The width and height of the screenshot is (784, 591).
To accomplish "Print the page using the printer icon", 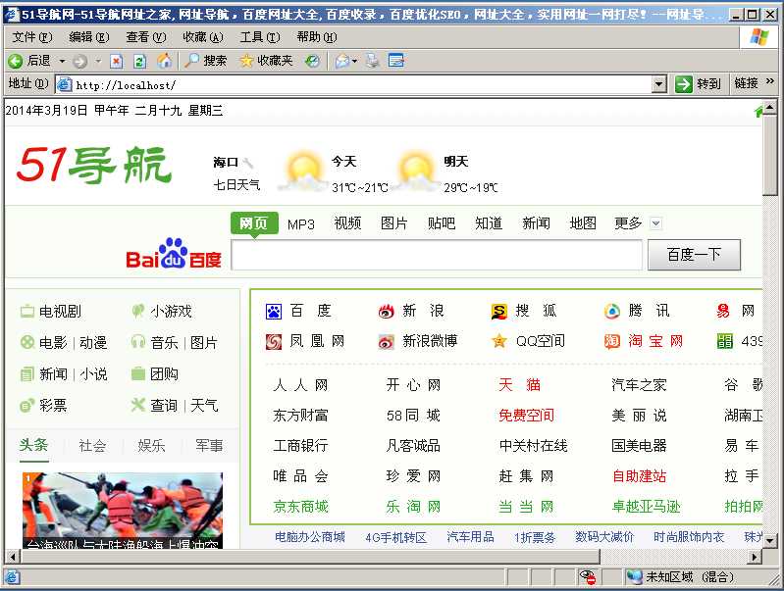I will click(372, 61).
